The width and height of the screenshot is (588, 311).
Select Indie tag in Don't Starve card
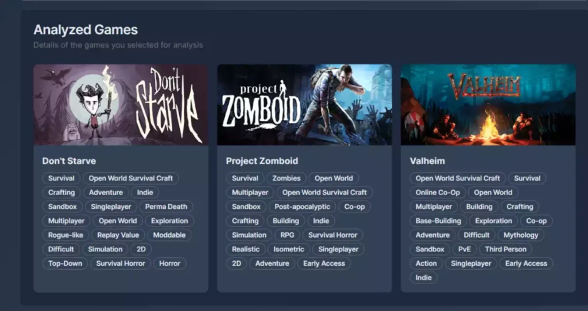[x=145, y=192]
